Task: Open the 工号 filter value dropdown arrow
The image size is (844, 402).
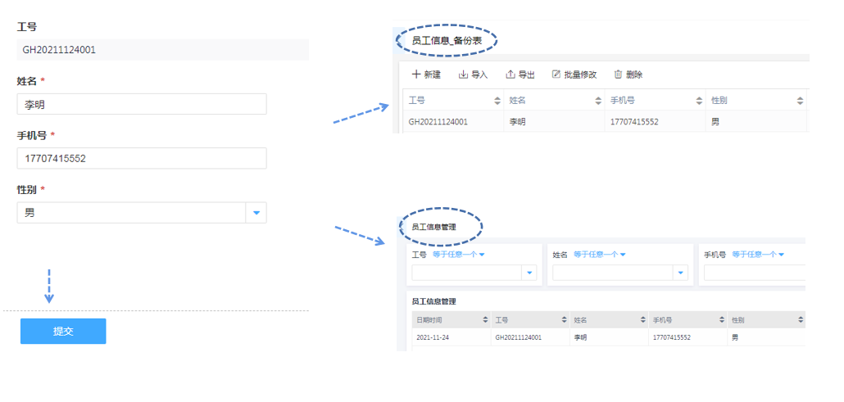Action: click(x=529, y=273)
